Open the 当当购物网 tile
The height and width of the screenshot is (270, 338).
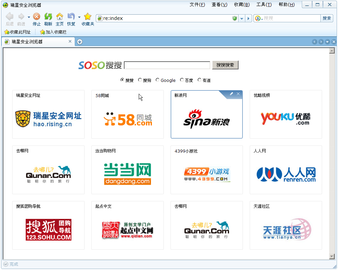click(128, 170)
